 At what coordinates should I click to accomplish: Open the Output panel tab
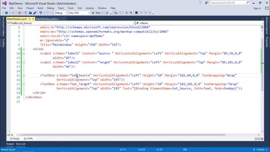tap(10, 144)
